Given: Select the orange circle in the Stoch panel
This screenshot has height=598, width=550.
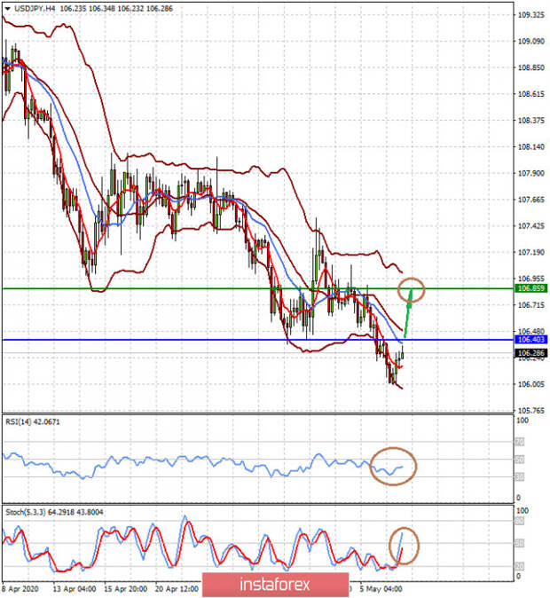Looking at the screenshot, I should (x=404, y=543).
